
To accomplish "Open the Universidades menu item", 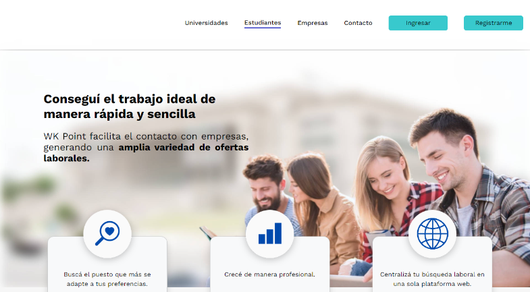I will pos(206,23).
